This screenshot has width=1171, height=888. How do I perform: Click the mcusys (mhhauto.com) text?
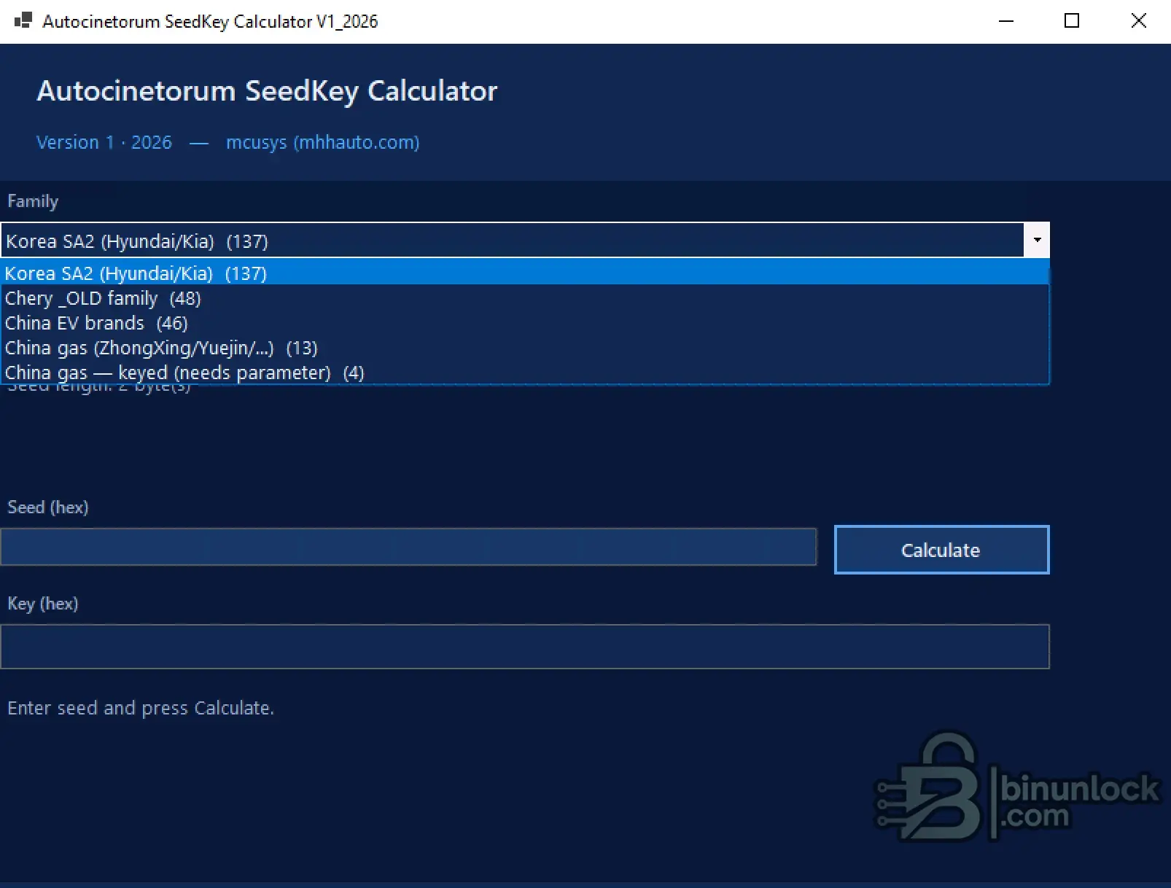click(x=323, y=142)
